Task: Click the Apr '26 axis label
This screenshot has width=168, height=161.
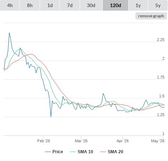Action: tap(123, 141)
